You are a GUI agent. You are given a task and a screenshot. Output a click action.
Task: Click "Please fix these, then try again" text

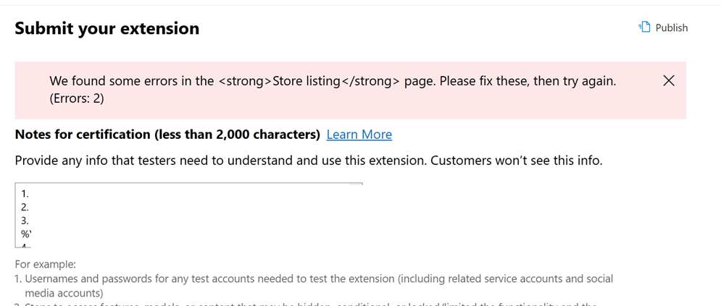click(x=528, y=81)
